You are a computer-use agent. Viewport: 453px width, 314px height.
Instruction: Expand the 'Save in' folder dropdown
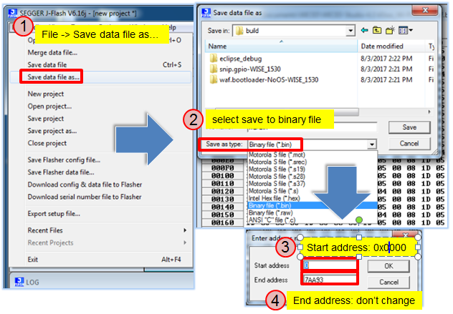point(351,31)
